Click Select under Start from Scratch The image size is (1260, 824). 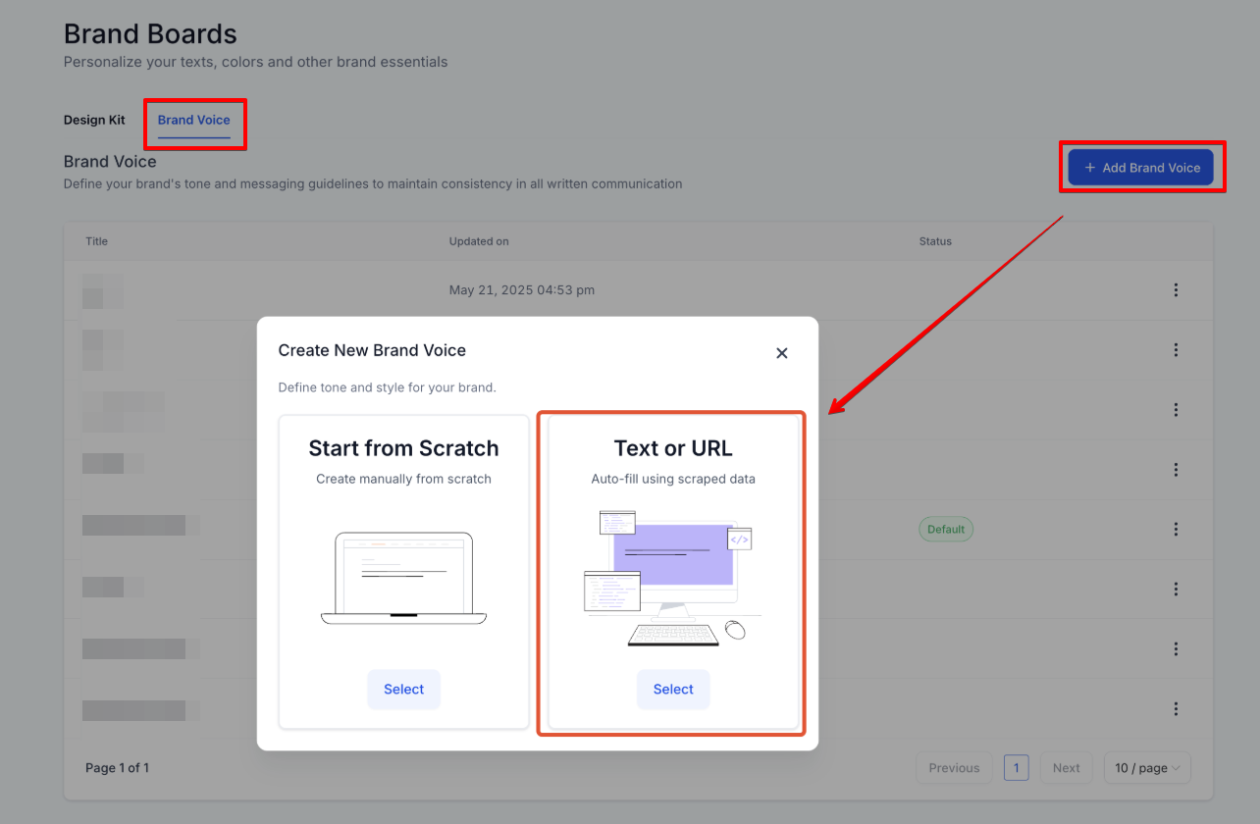point(403,690)
